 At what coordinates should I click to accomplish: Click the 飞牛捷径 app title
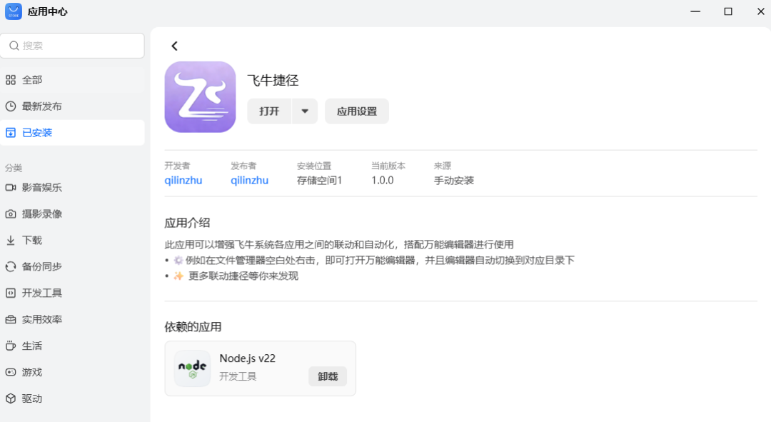(273, 80)
